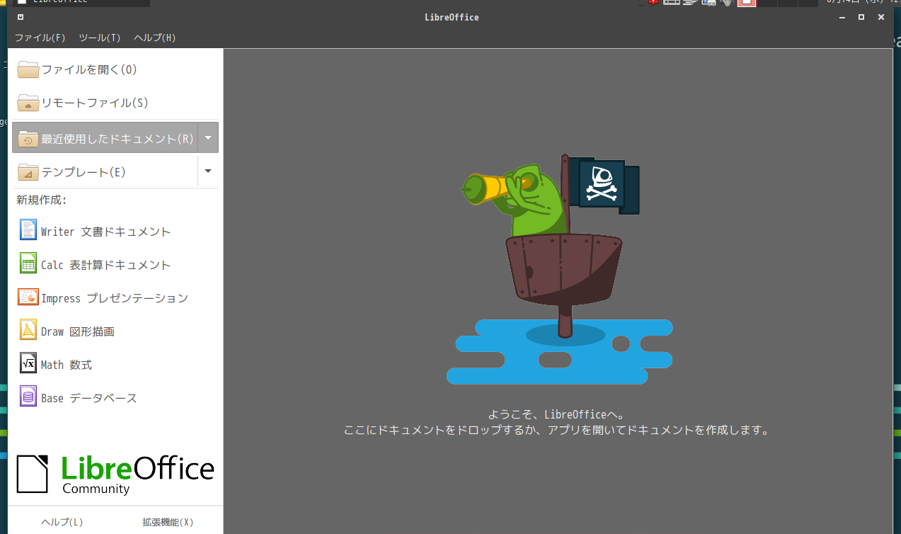Click the recent documents clock folder icon

click(x=28, y=138)
